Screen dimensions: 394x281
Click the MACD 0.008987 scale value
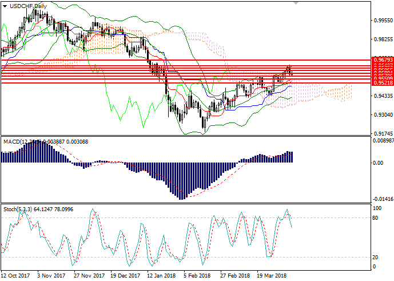pyautogui.click(x=381, y=140)
